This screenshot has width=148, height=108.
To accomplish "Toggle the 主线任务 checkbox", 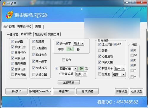I will pos(13,69).
